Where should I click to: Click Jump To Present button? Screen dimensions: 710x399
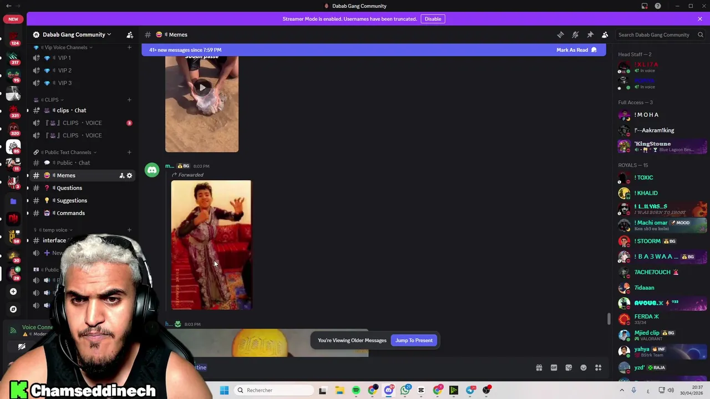tap(414, 340)
